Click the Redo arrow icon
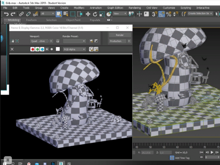 (x=13, y=14)
